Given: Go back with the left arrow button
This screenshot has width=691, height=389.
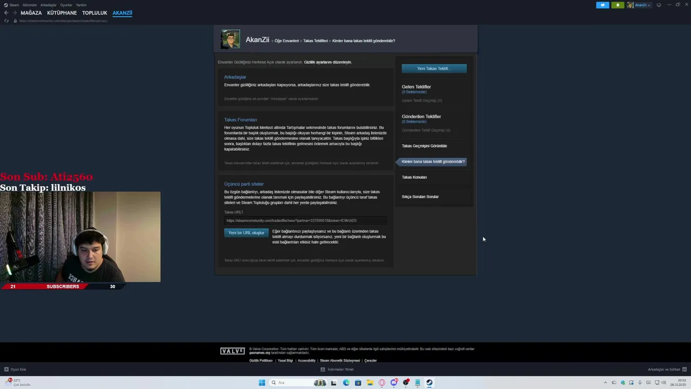Looking at the screenshot, I should (x=6, y=13).
